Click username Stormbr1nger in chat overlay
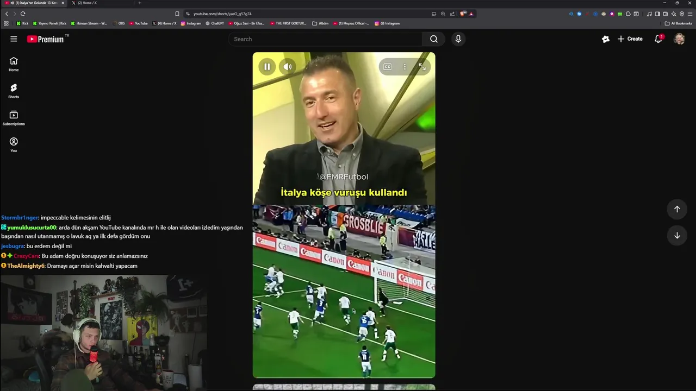This screenshot has width=696, height=391. [x=20, y=218]
